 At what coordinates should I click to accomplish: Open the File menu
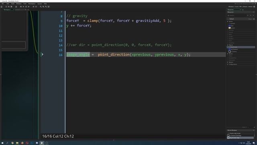[3, 4]
